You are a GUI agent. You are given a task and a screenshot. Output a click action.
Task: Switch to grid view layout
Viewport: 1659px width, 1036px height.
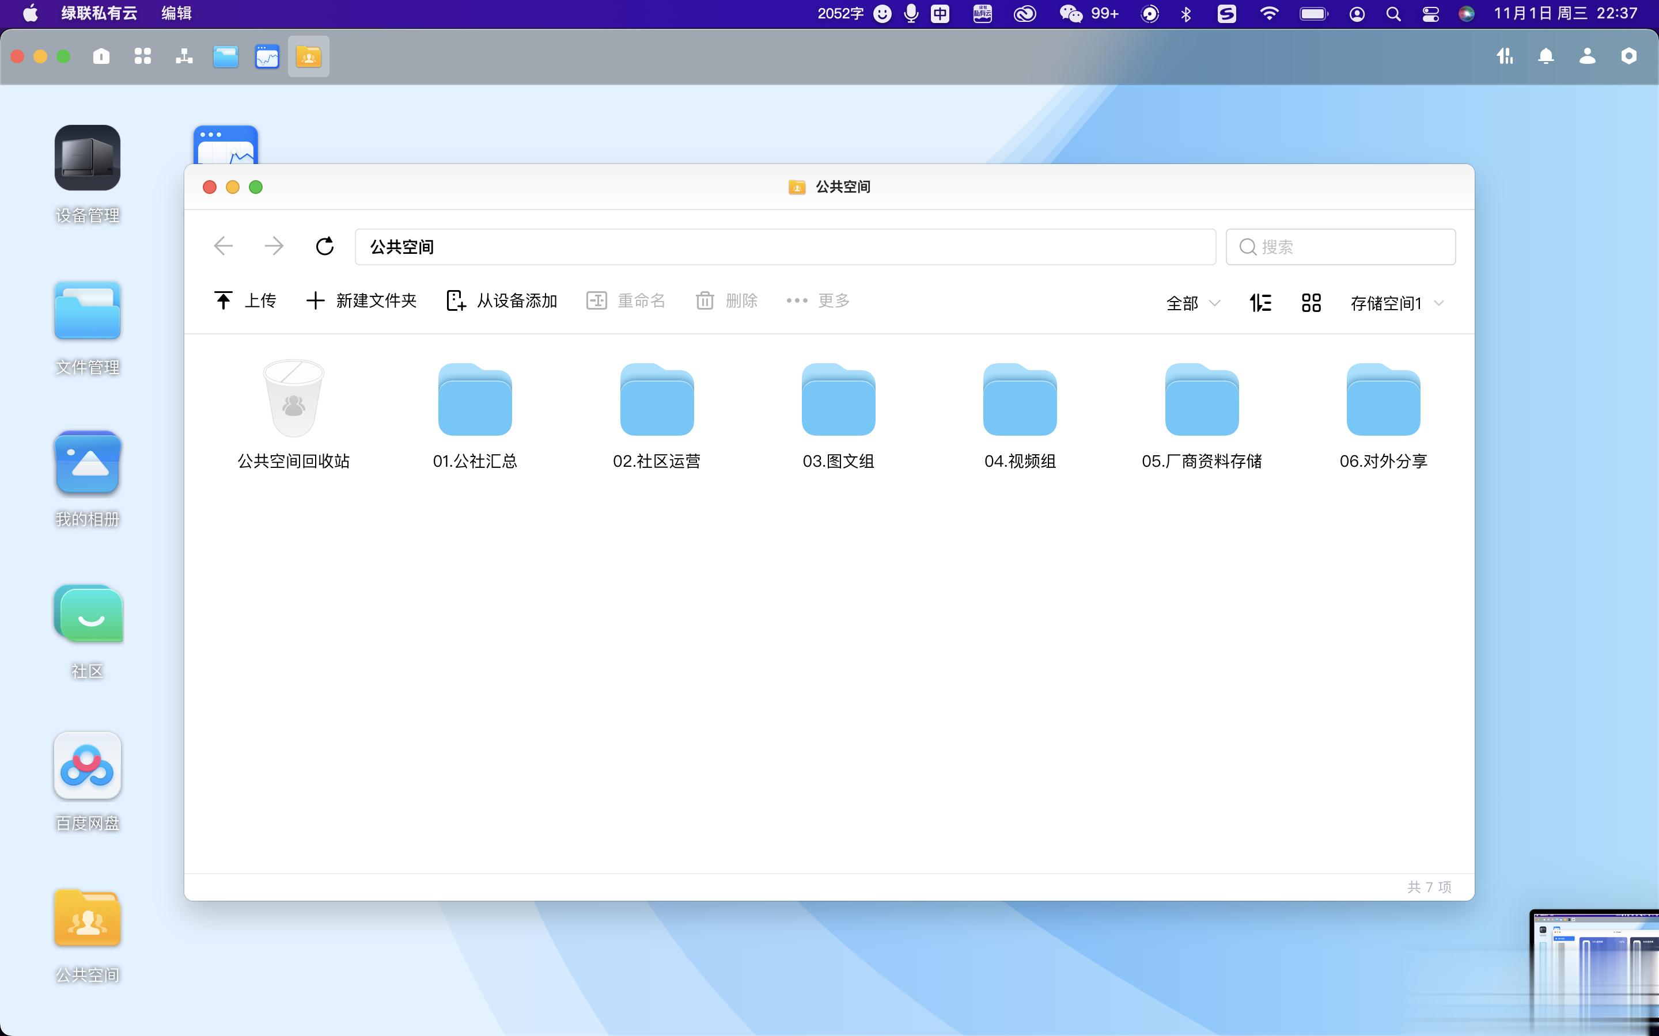coord(1310,302)
